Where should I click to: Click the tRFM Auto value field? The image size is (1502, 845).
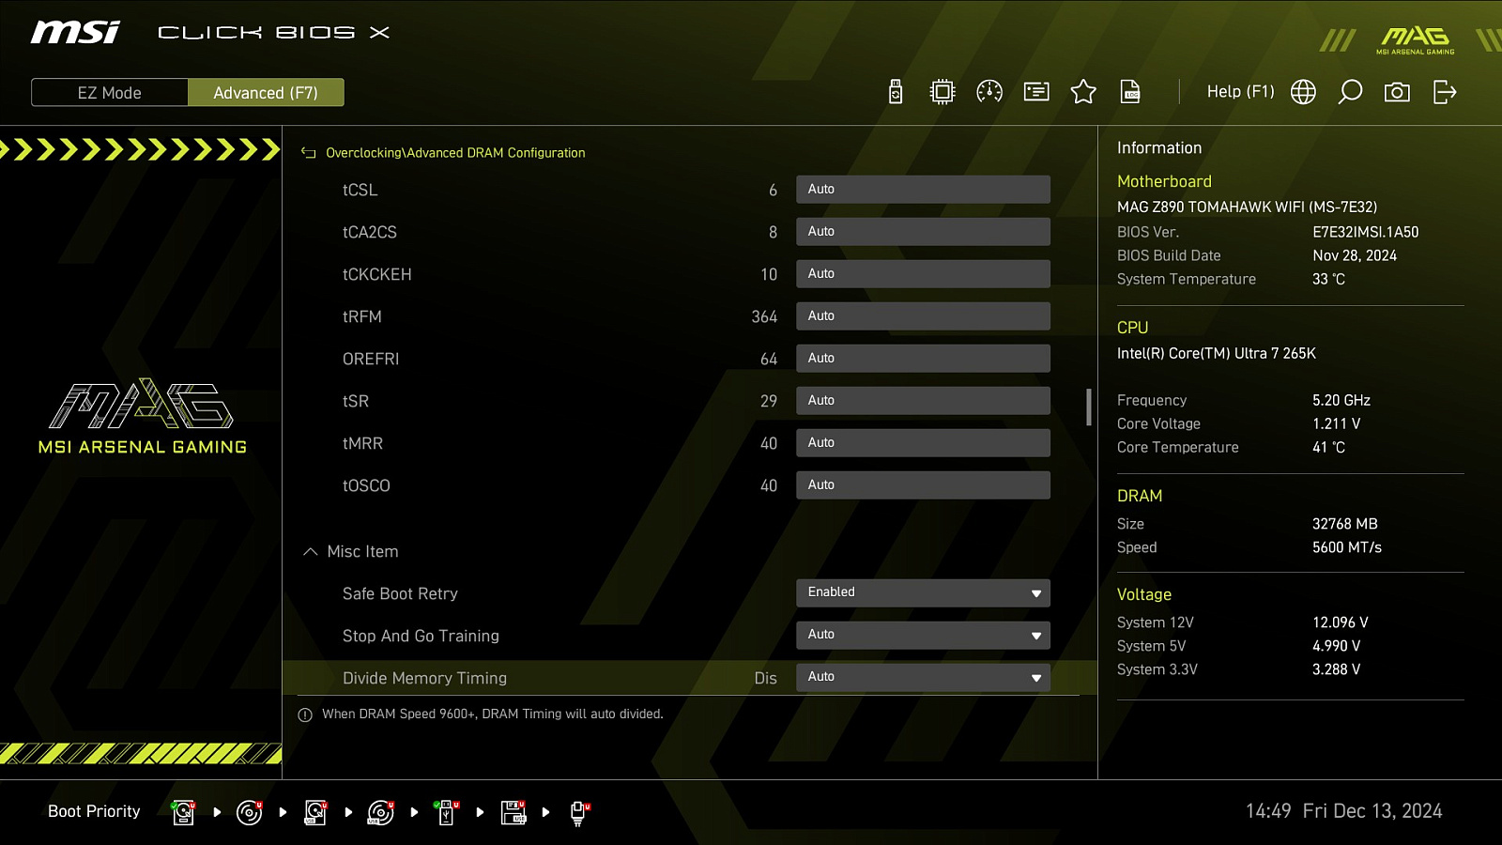click(x=923, y=315)
